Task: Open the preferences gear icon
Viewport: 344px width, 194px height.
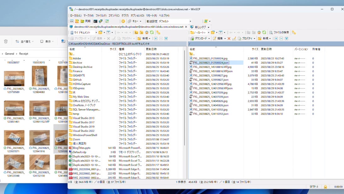Action: (x=123, y=21)
